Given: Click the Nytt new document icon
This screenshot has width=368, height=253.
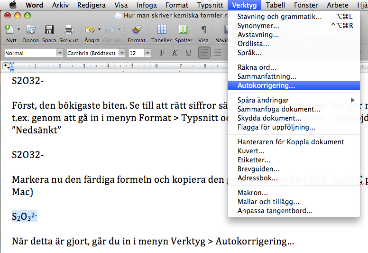Looking at the screenshot, I should (x=9, y=30).
